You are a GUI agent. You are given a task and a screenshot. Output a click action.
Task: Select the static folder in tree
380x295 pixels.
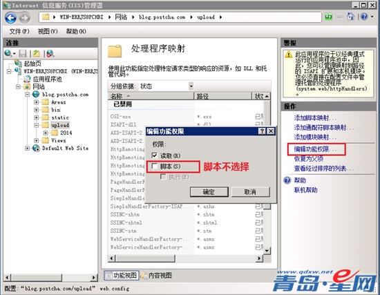click(60, 117)
